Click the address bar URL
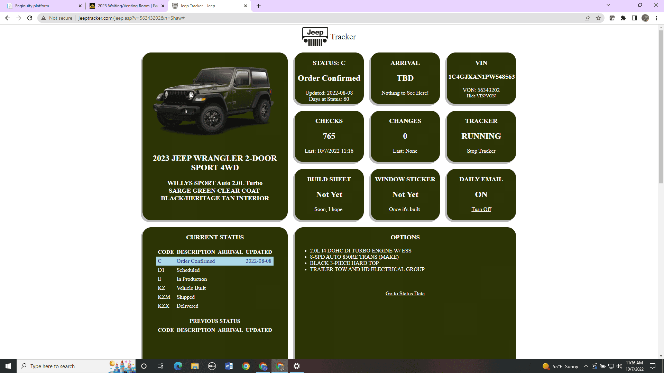The height and width of the screenshot is (373, 664). [131, 18]
